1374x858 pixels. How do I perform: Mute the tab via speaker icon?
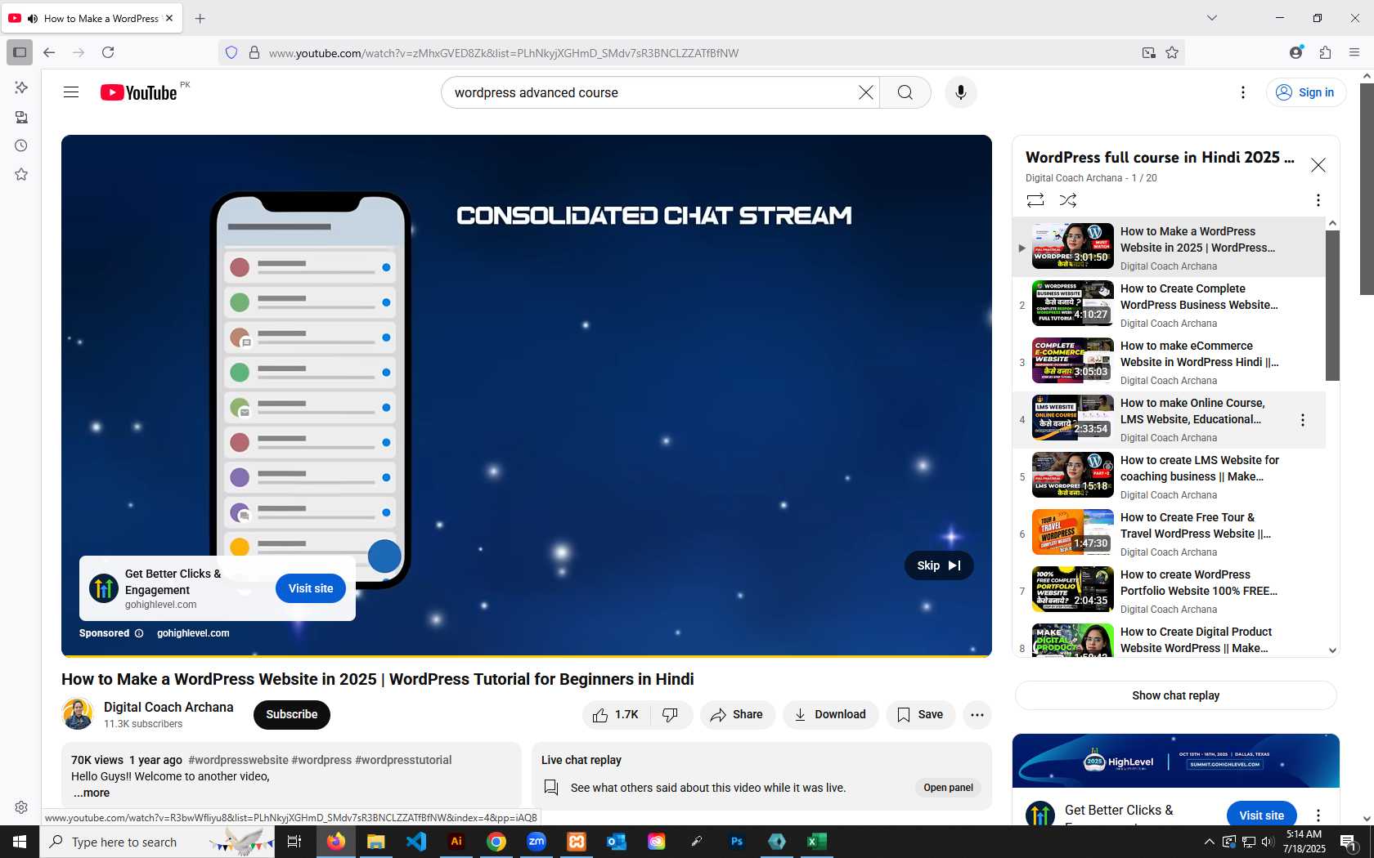click(x=33, y=18)
